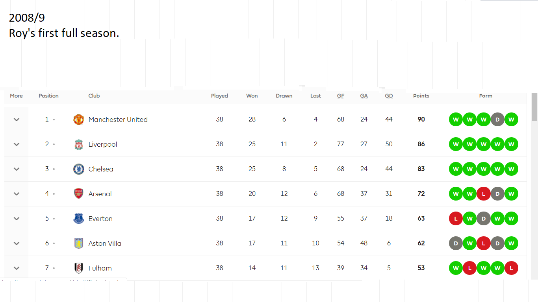The image size is (538, 302).
Task: Click the GD column header
Action: pyautogui.click(x=389, y=96)
